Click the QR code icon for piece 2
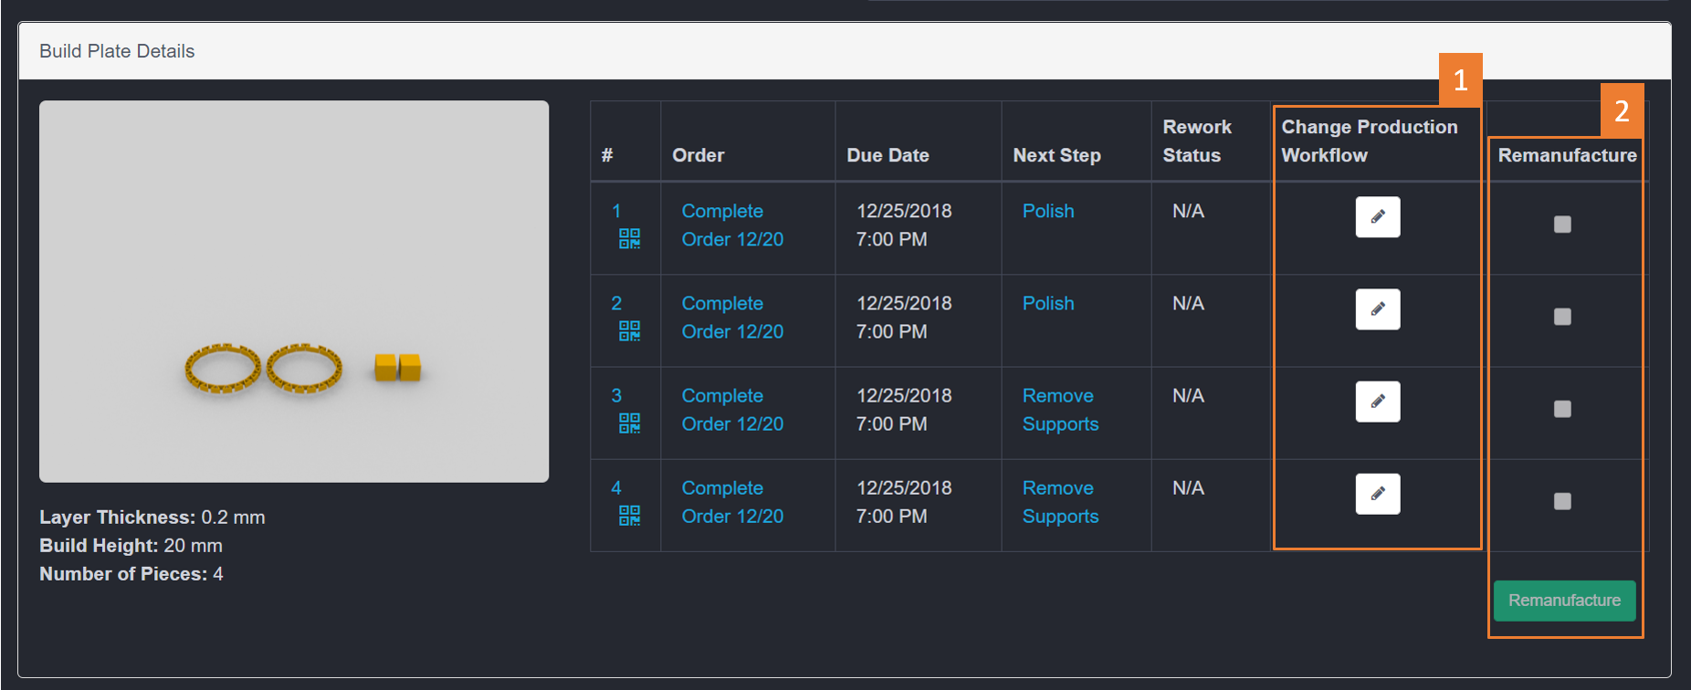1691x690 pixels. tap(629, 331)
